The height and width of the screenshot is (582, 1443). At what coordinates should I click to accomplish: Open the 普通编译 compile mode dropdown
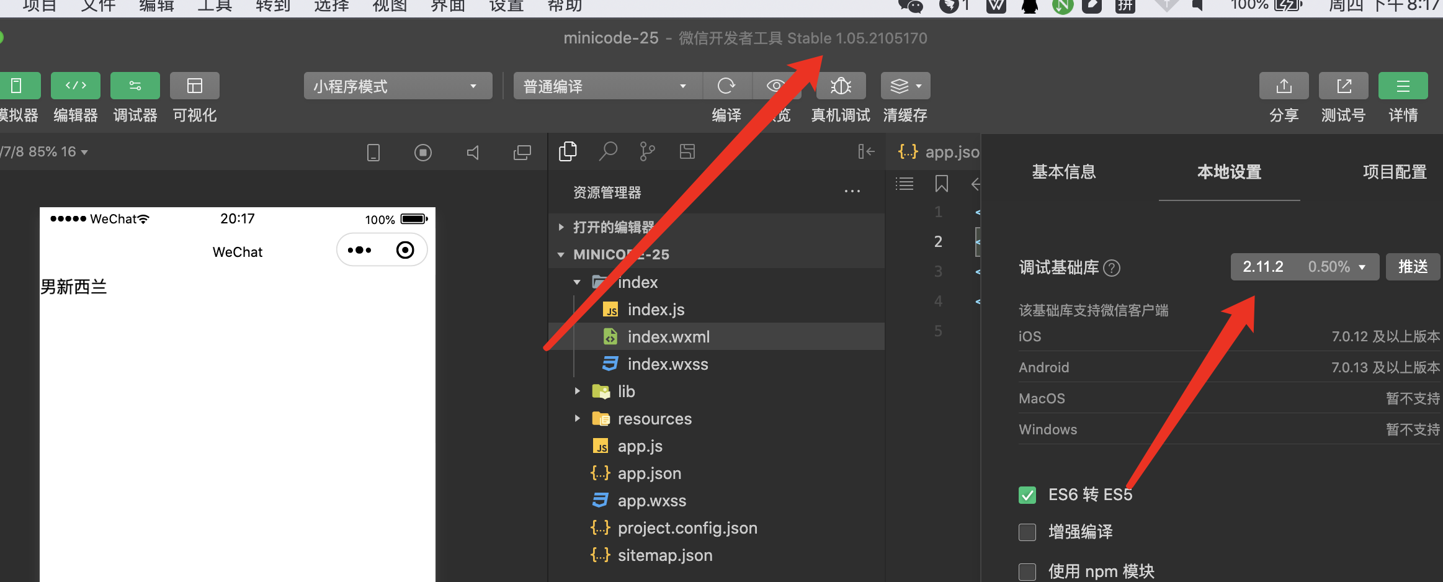607,86
